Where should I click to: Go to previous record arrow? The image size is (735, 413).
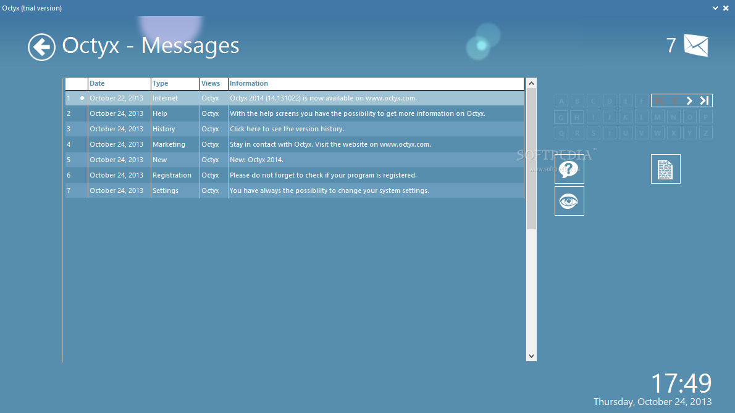pyautogui.click(x=675, y=100)
